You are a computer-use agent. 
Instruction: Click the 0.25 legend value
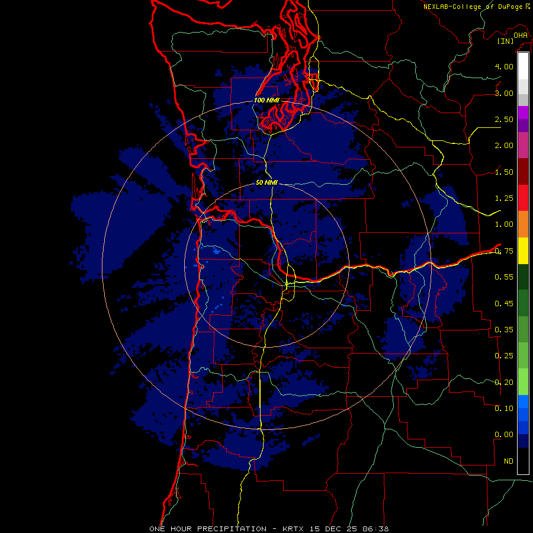[504, 356]
